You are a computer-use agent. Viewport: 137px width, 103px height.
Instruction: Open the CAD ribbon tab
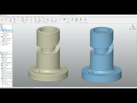pyautogui.click(x=31, y=17)
